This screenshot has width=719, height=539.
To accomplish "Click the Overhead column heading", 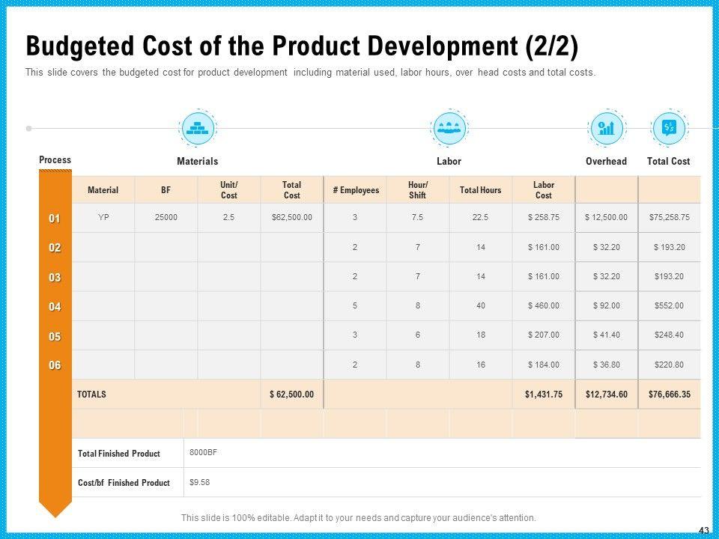I will point(606,162).
